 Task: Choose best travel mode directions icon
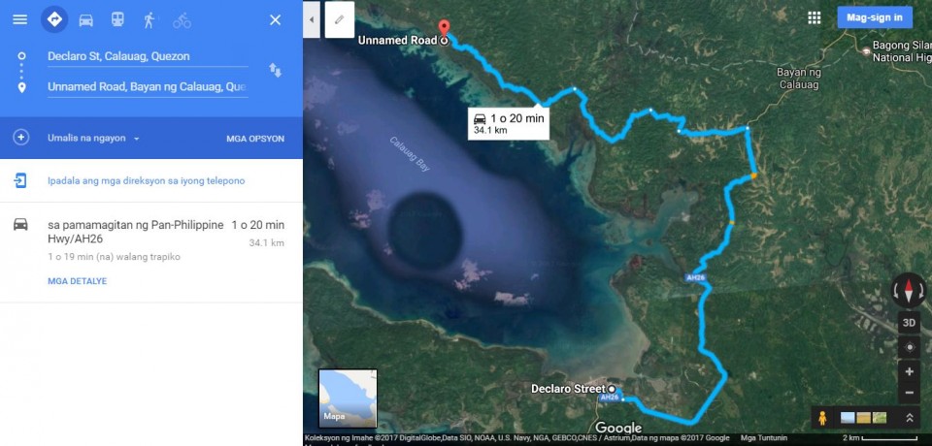(54, 19)
